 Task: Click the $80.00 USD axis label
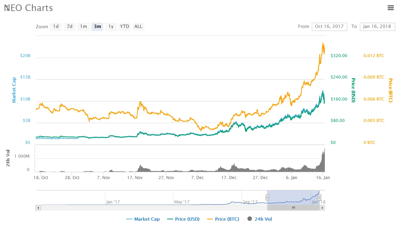click(x=338, y=120)
